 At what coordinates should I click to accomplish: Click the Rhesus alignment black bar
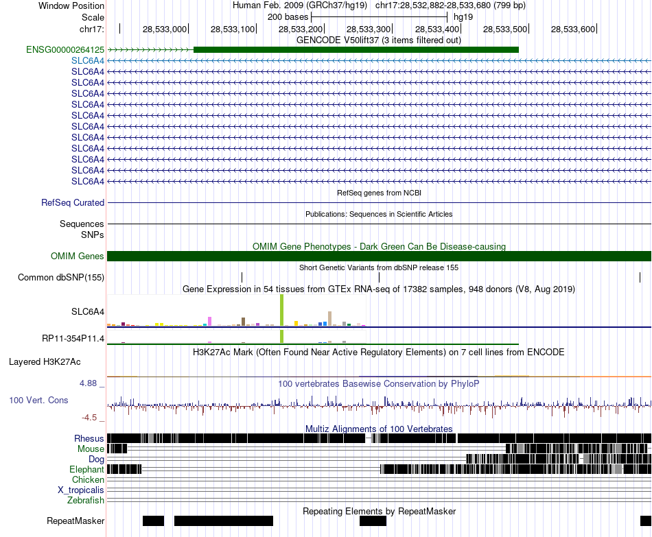379,438
